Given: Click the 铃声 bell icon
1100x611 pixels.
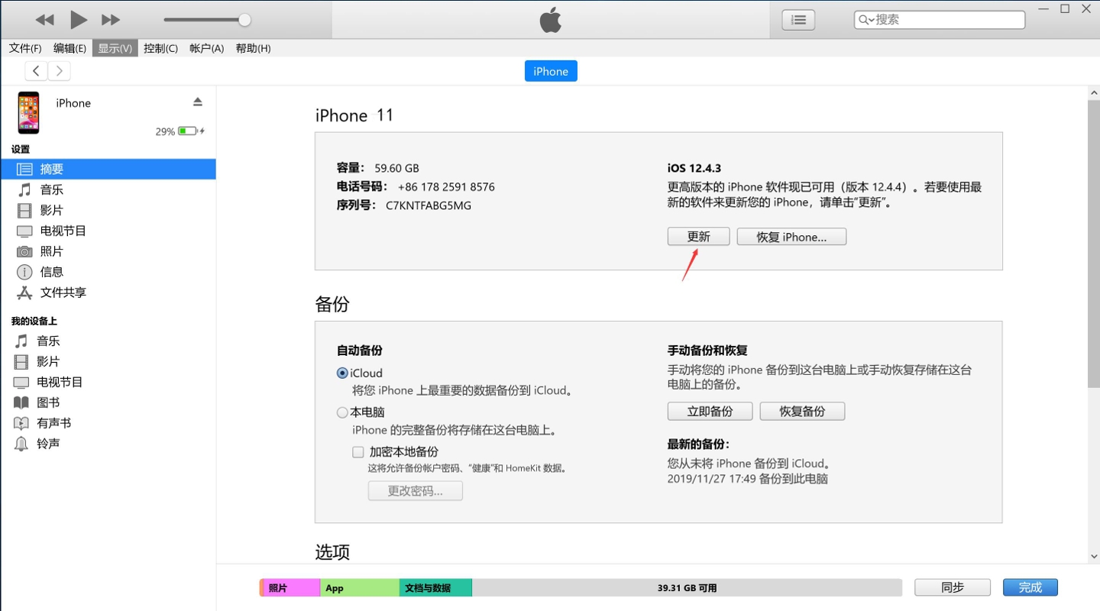Looking at the screenshot, I should click(21, 444).
